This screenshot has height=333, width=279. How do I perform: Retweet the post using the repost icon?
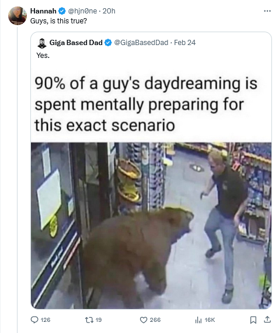(89, 320)
